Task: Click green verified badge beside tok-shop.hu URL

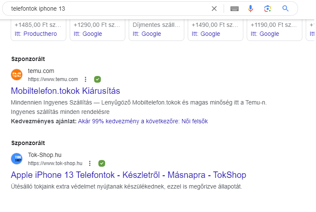Action: (x=102, y=163)
